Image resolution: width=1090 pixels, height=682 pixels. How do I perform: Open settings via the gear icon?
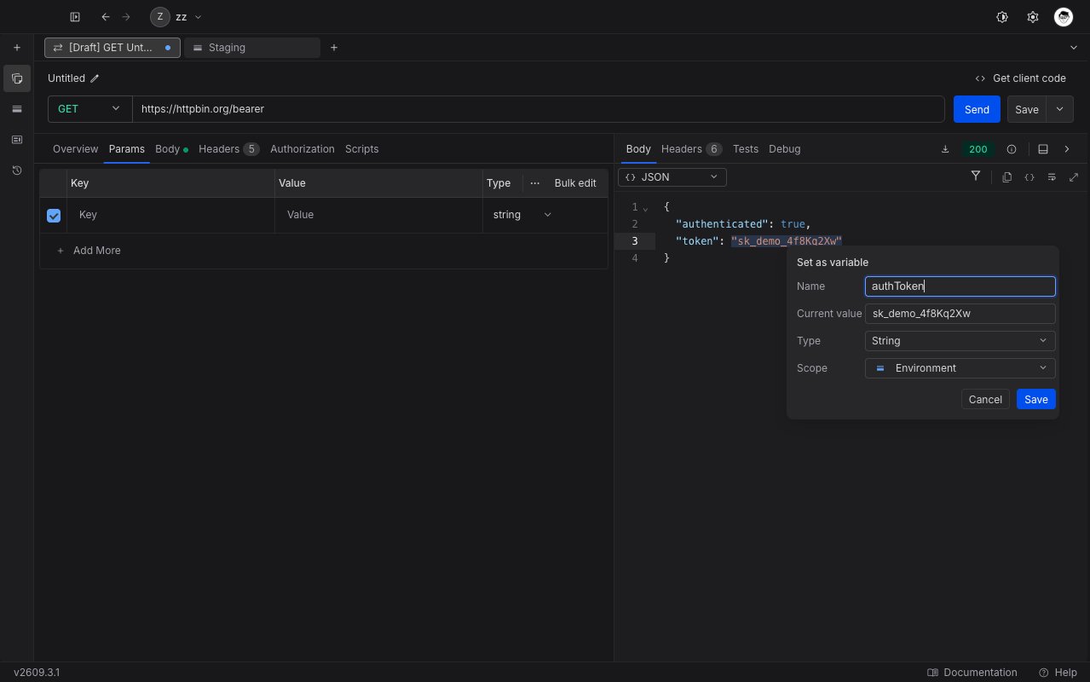[1033, 17]
